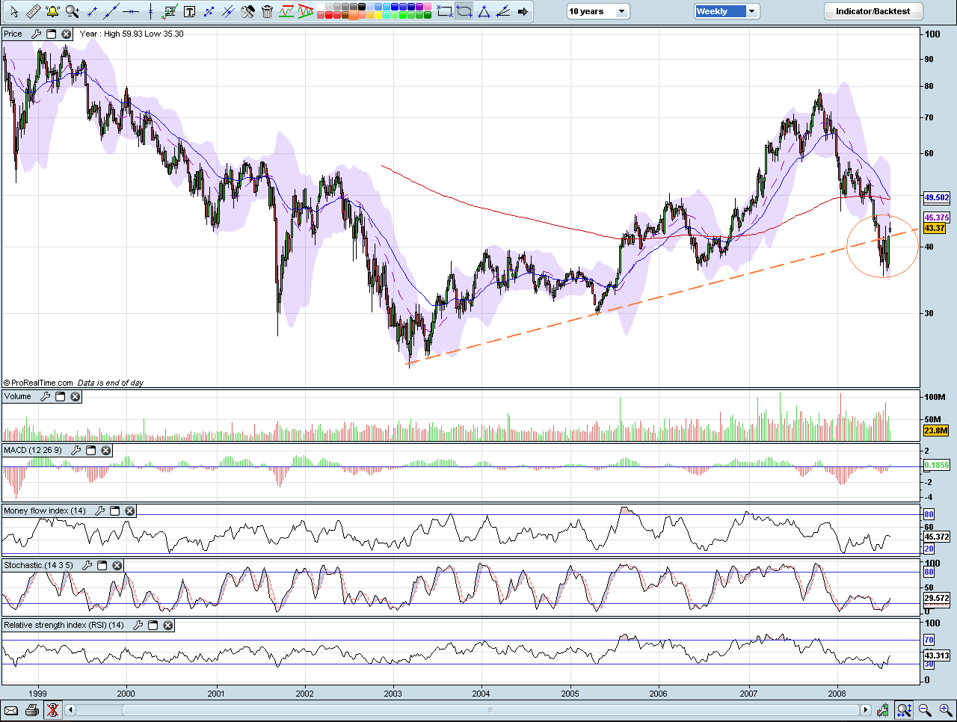Click the zoom in magnifier
Image resolution: width=957 pixels, height=722 pixels.
click(x=946, y=710)
